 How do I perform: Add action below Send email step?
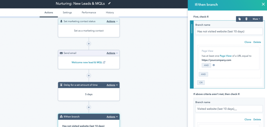point(89,75)
